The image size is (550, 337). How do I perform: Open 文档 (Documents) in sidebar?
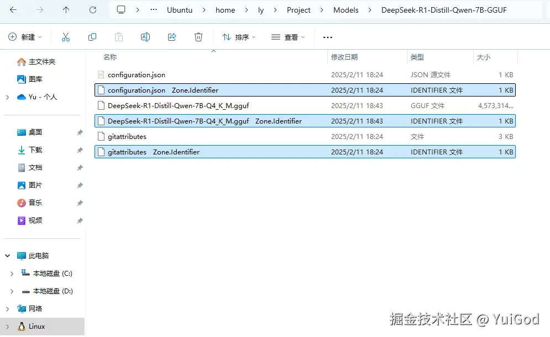[x=29, y=167]
